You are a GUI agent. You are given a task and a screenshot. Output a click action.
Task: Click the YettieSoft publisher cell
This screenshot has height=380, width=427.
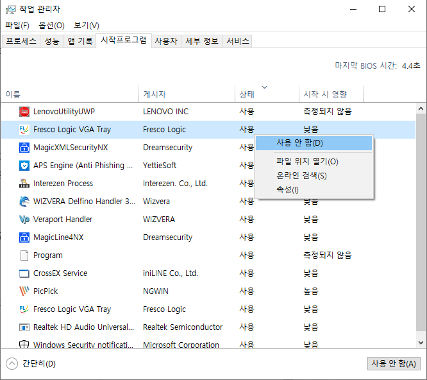(x=160, y=166)
